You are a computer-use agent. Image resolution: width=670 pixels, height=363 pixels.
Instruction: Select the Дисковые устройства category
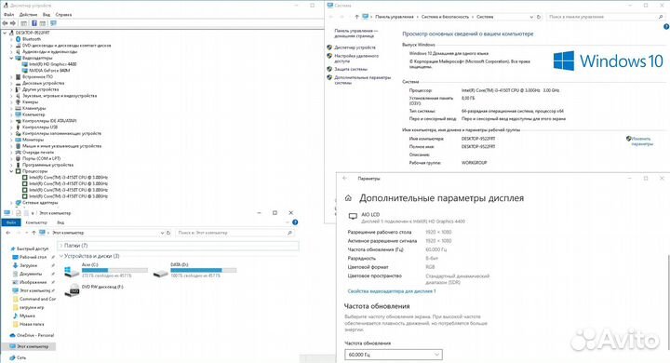(x=43, y=83)
